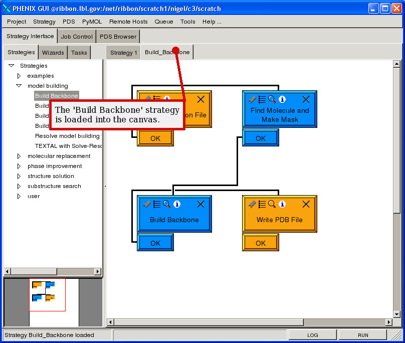This screenshot has width=405, height=343.
Task: Expand the molecular replacement folder
Action: pos(19,156)
